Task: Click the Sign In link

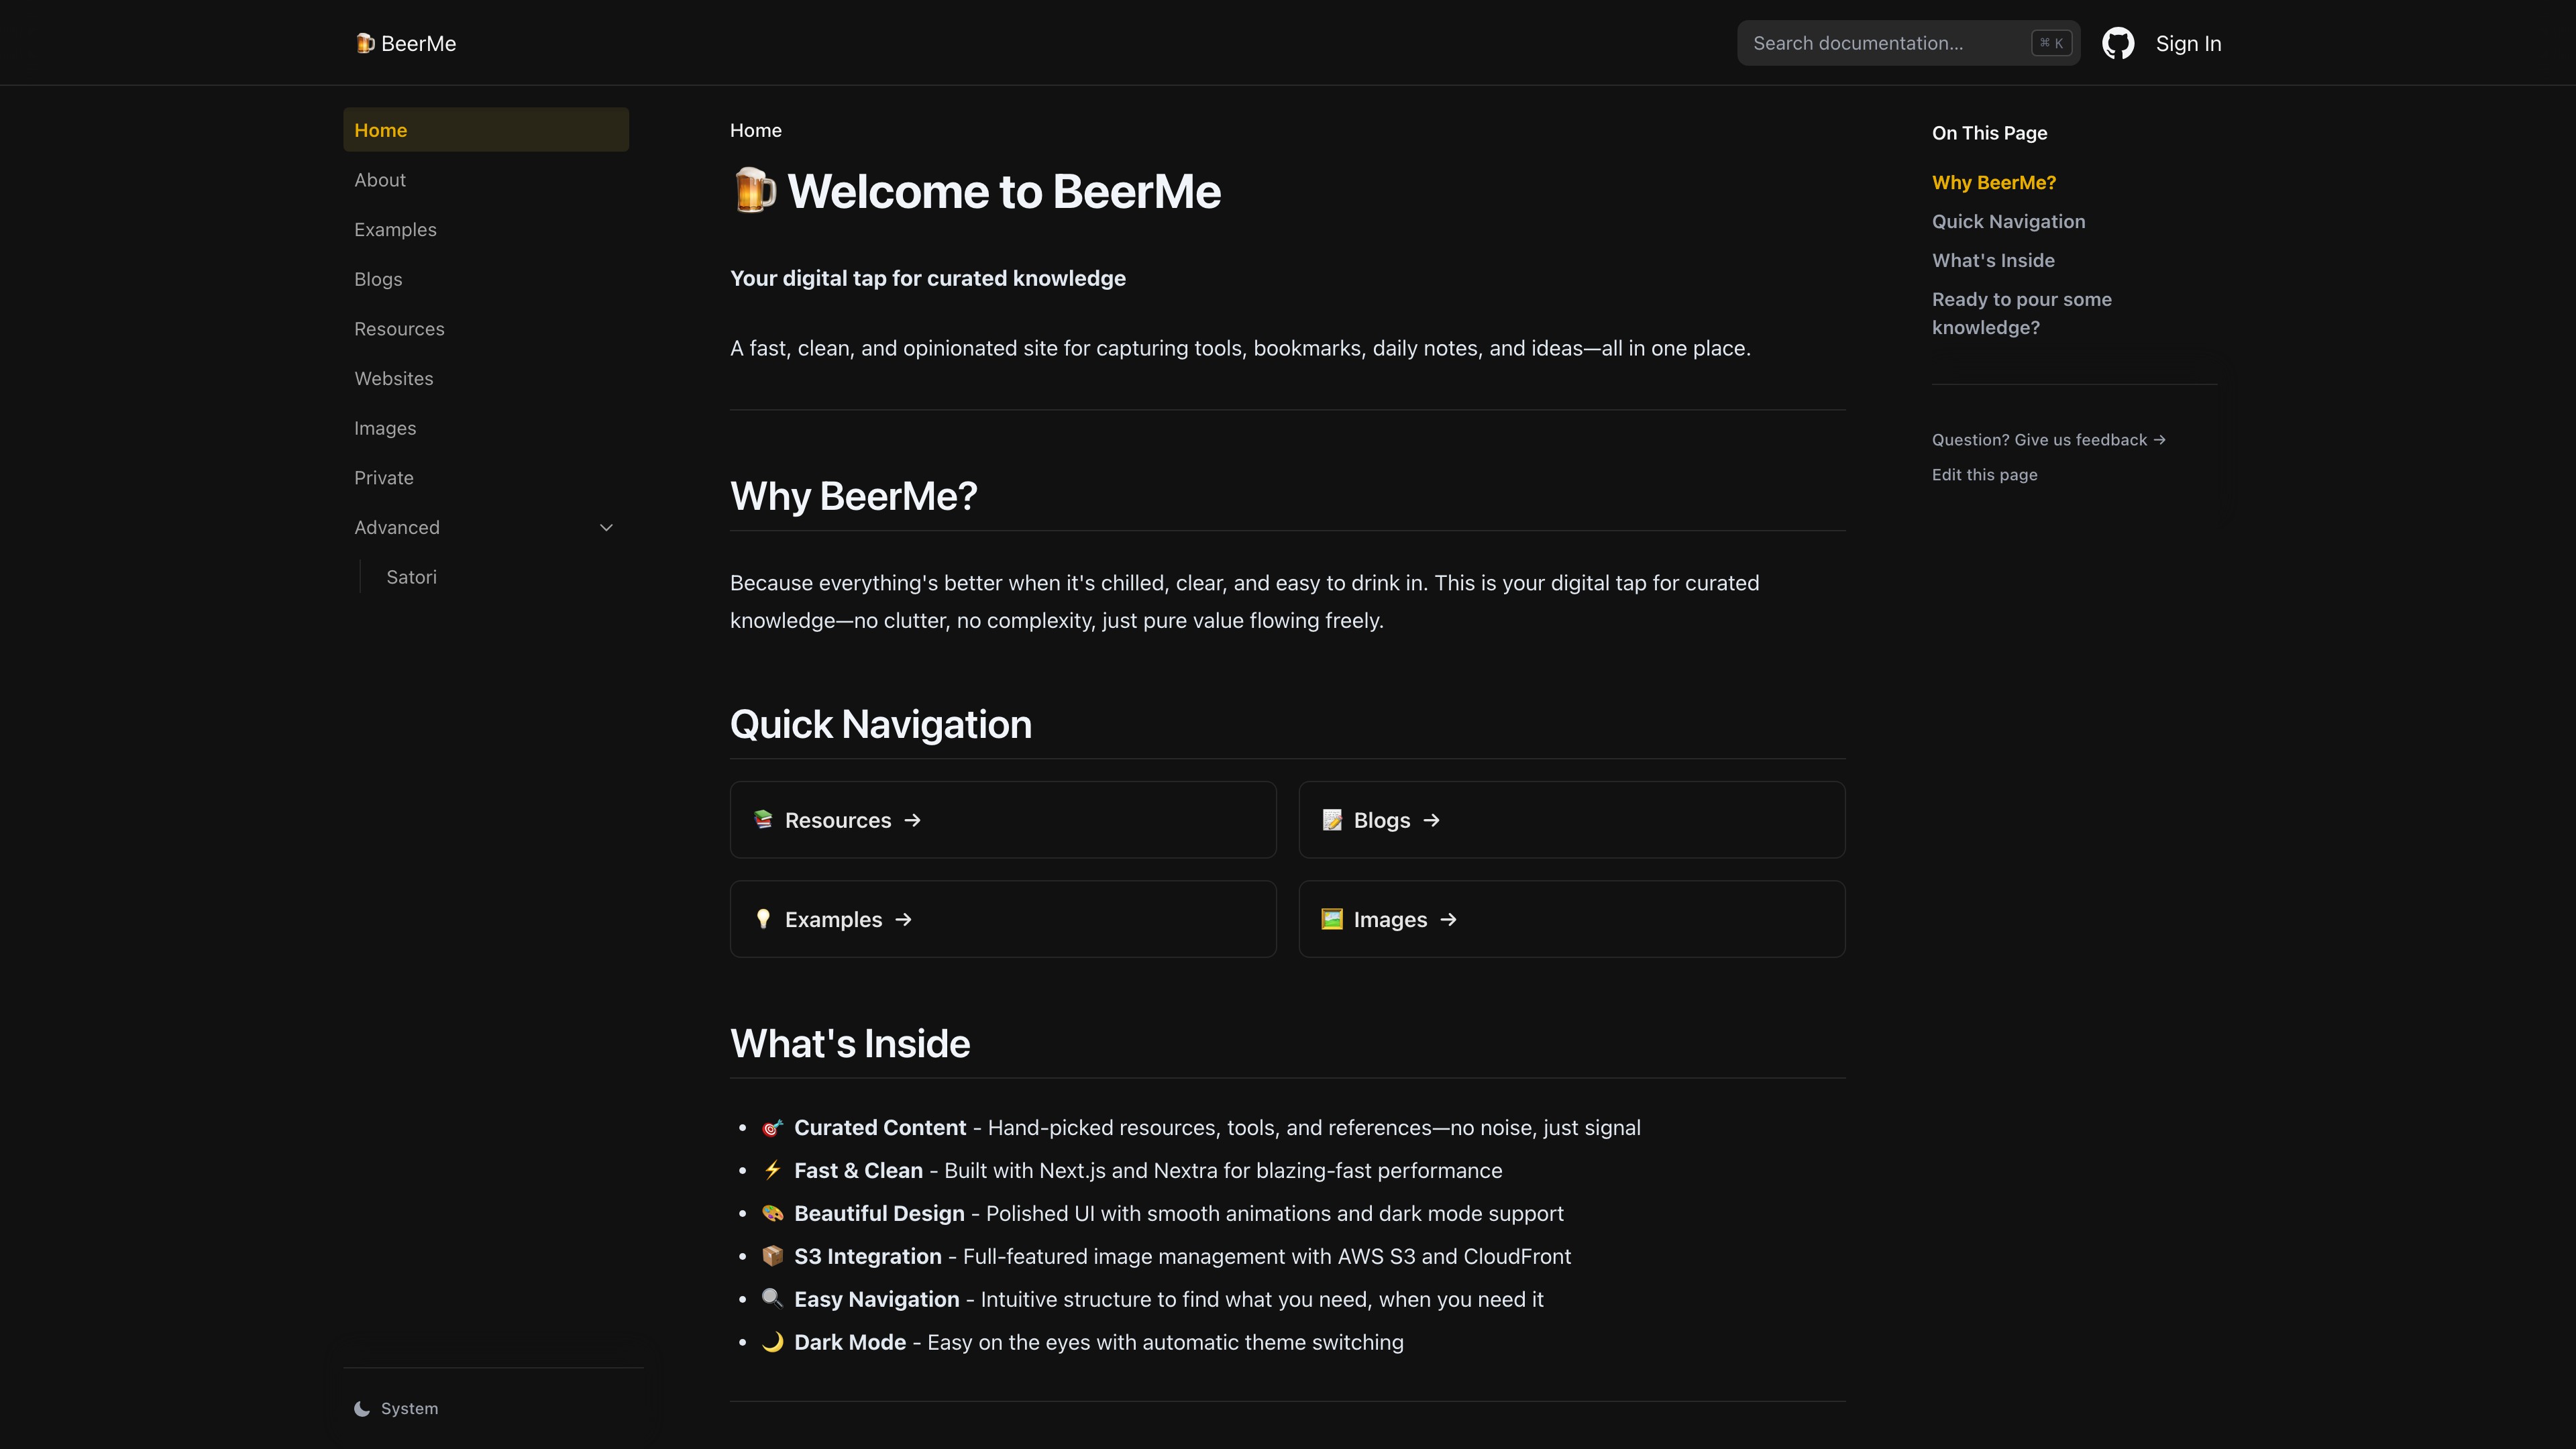Action: pos(2188,43)
